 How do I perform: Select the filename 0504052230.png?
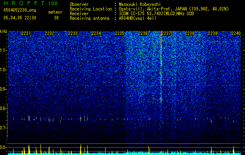pos(20,10)
